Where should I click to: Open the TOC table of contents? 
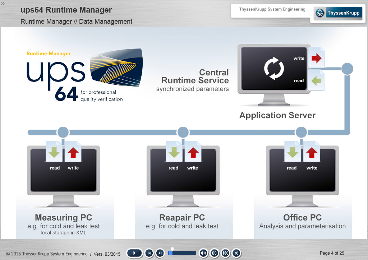(x=225, y=253)
